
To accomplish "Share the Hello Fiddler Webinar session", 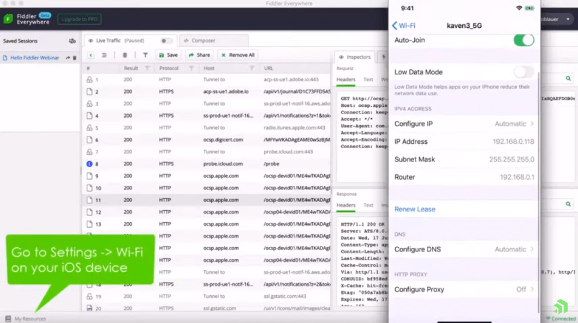I will tap(68, 58).
